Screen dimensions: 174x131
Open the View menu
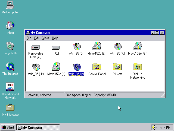click(x=45, y=38)
